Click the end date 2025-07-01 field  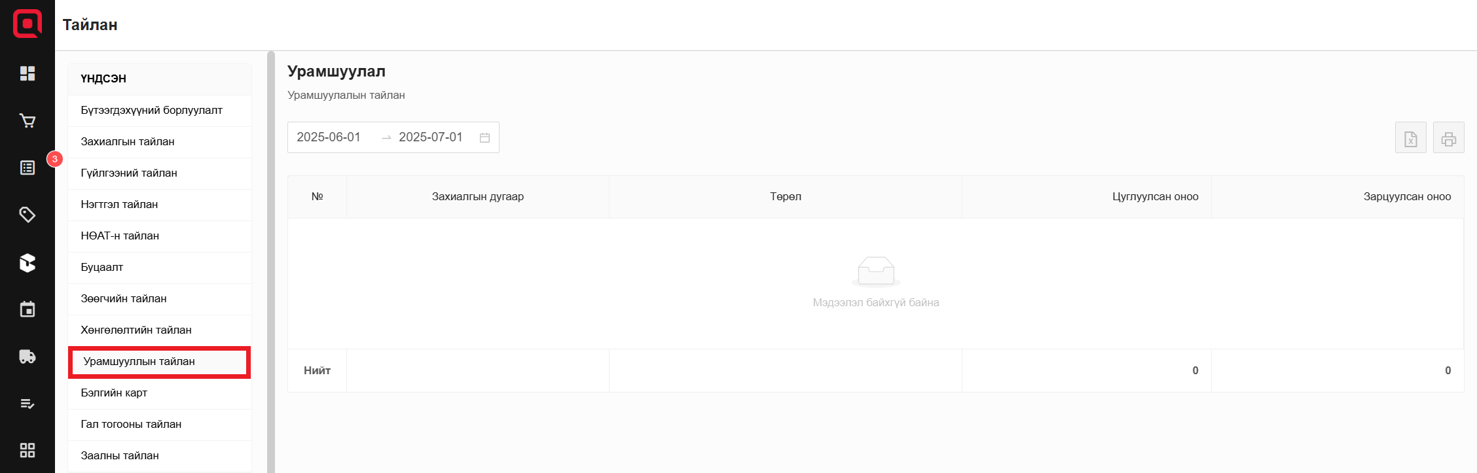click(x=430, y=137)
